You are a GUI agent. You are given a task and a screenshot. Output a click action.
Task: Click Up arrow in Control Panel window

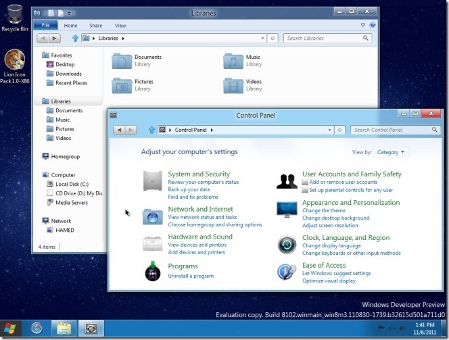pyautogui.click(x=151, y=130)
